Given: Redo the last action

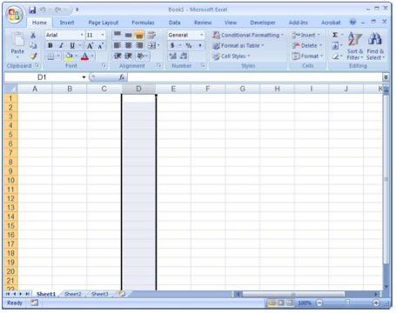Looking at the screenshot, I should [58, 10].
